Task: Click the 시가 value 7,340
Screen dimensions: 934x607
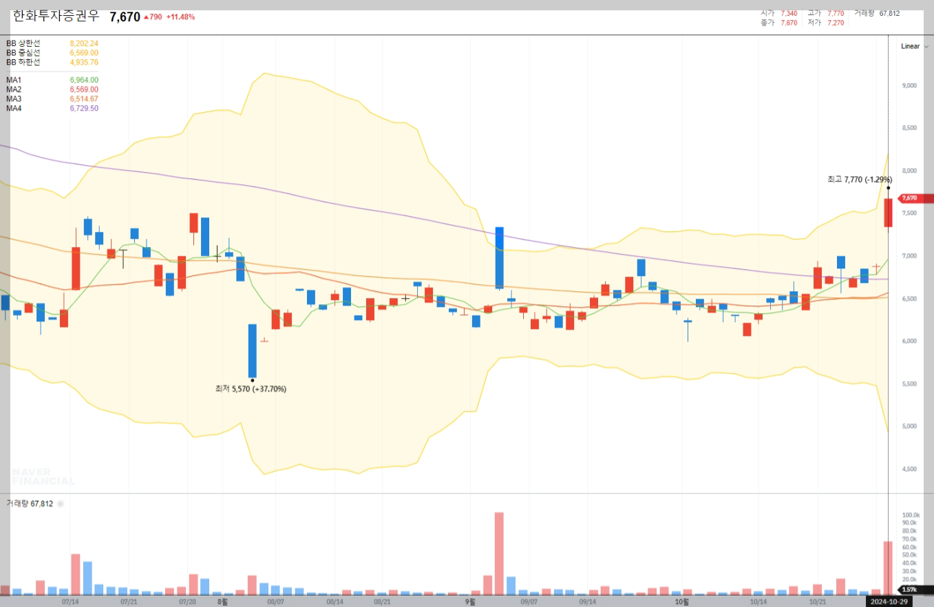Action: click(x=789, y=13)
